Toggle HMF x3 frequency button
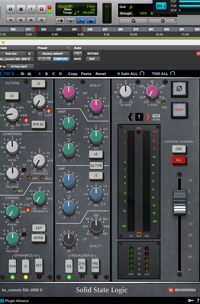The image size is (200, 304). pyautogui.click(x=96, y=155)
